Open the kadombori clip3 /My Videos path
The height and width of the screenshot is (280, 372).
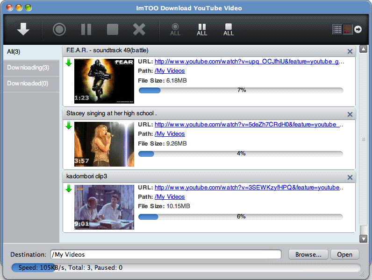[x=170, y=197]
